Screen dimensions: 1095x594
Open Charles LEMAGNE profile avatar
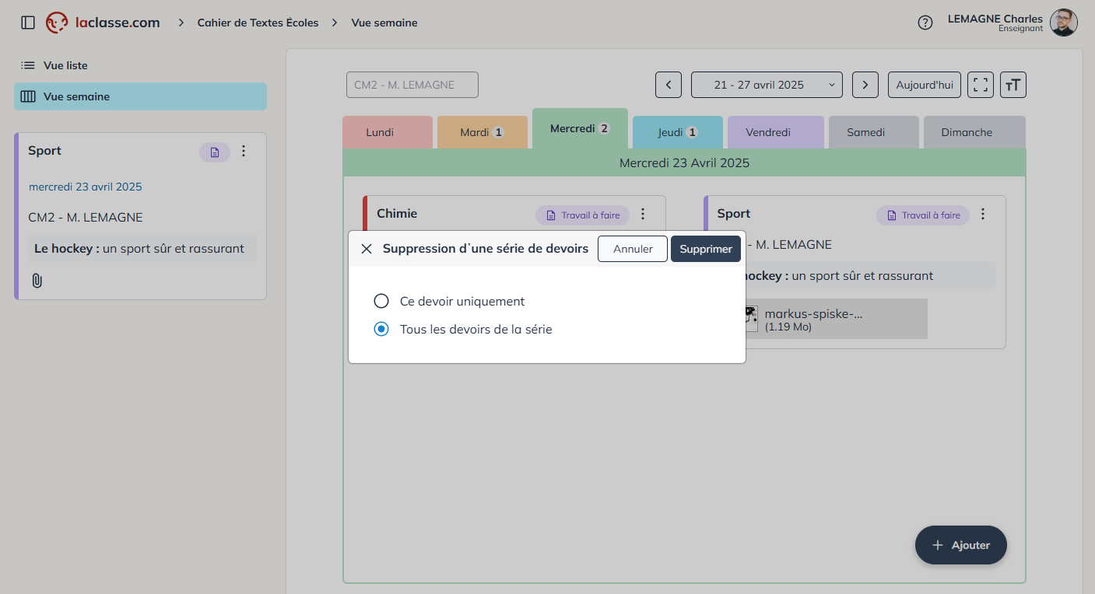click(x=1064, y=23)
